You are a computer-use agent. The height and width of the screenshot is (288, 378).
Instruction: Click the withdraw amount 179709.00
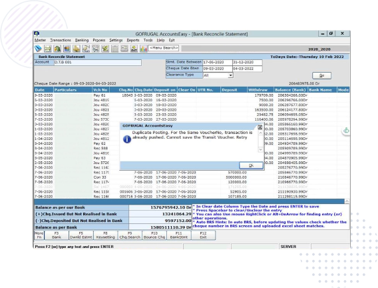264,95
